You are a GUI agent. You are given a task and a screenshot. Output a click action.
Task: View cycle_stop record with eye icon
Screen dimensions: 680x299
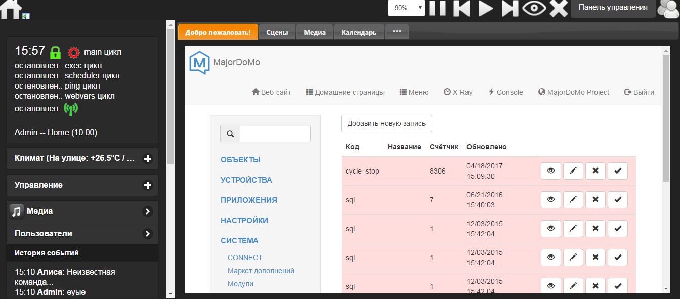(x=551, y=171)
